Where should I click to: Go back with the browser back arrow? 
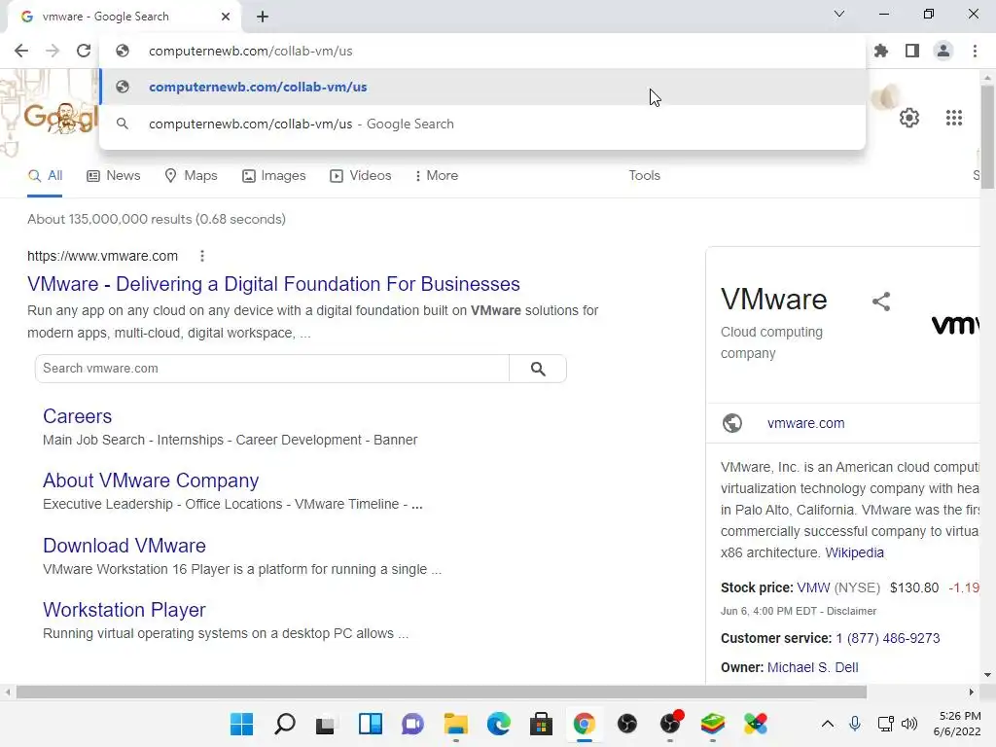click(21, 51)
